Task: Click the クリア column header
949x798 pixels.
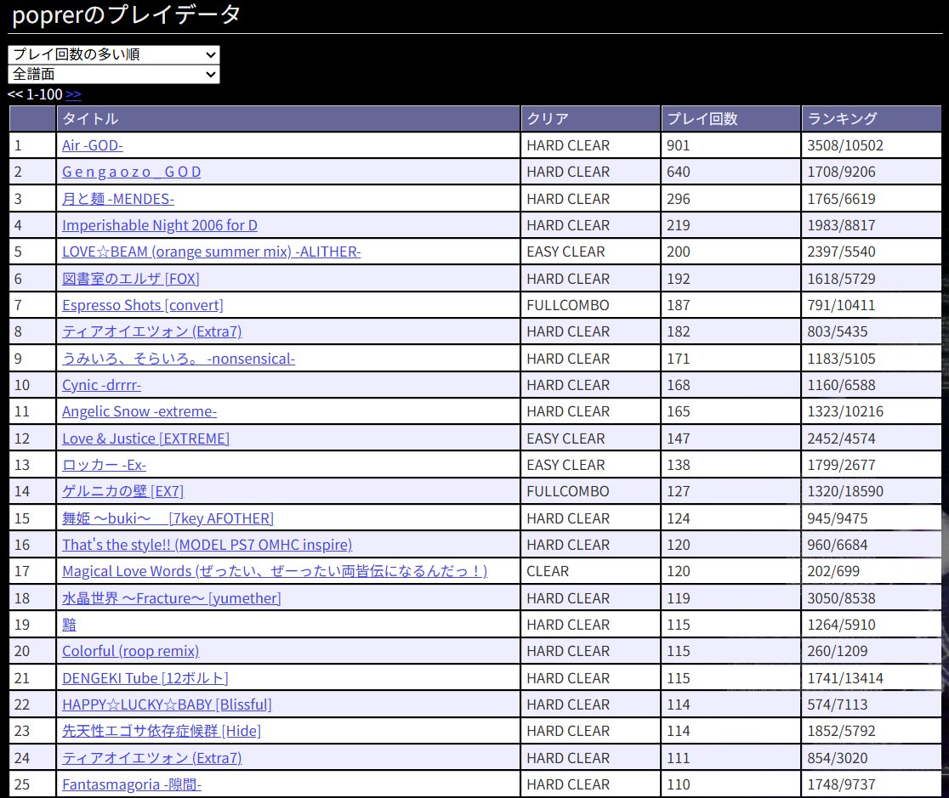Action: [x=591, y=119]
